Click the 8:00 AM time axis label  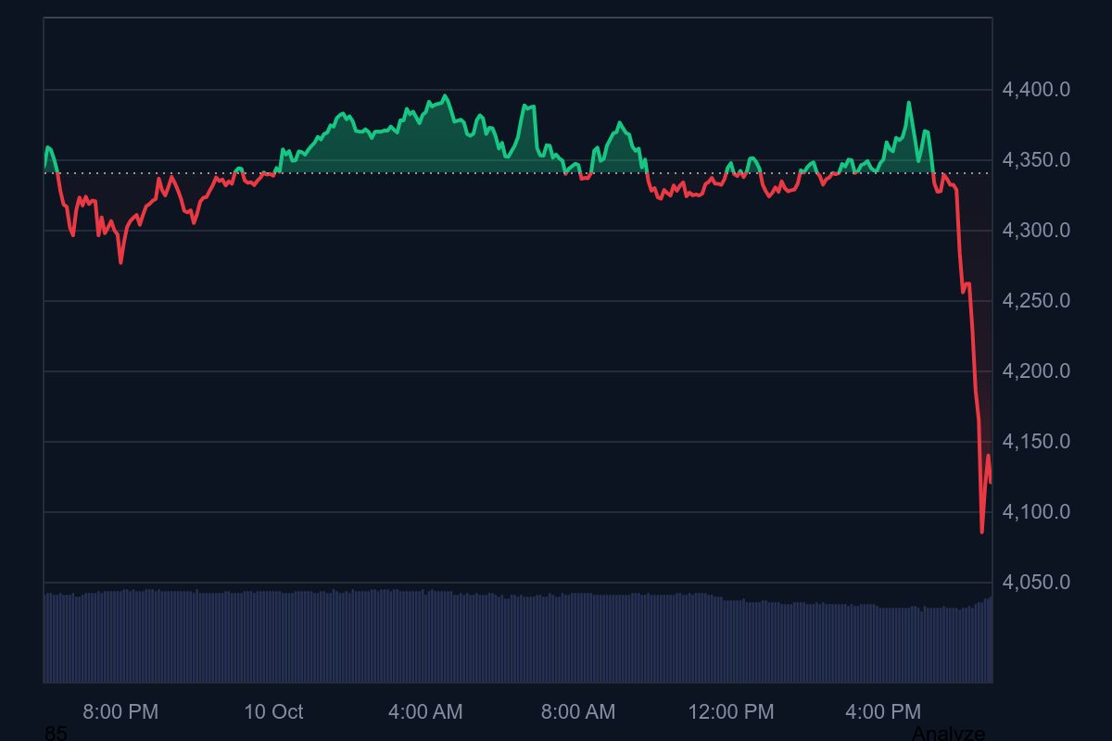pos(578,711)
